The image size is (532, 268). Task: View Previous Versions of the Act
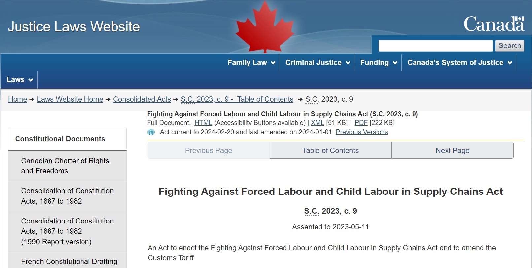pos(362,132)
